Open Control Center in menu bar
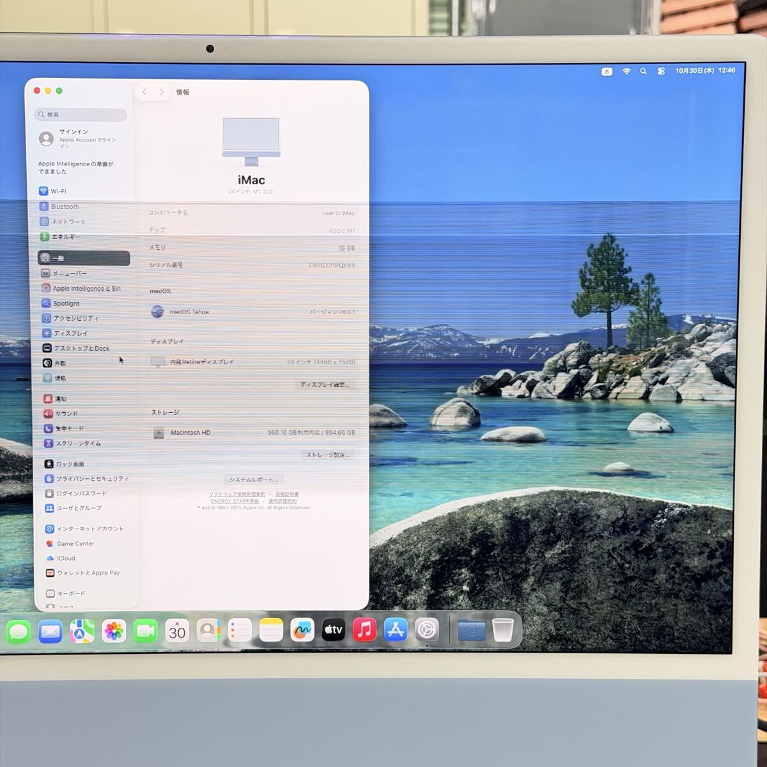This screenshot has width=767, height=767. pos(661,72)
